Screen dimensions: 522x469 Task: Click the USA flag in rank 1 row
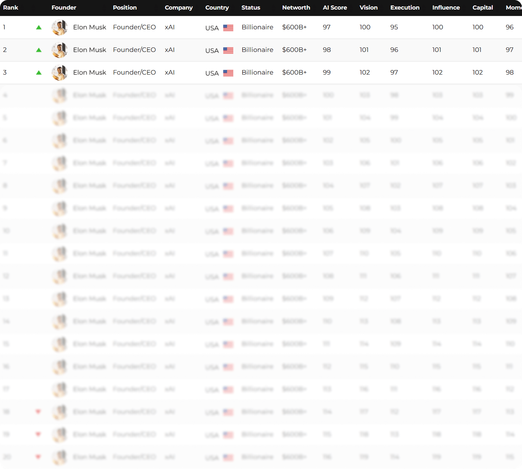[x=228, y=28]
